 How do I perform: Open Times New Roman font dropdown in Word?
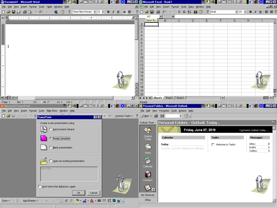click(x=95, y=12)
